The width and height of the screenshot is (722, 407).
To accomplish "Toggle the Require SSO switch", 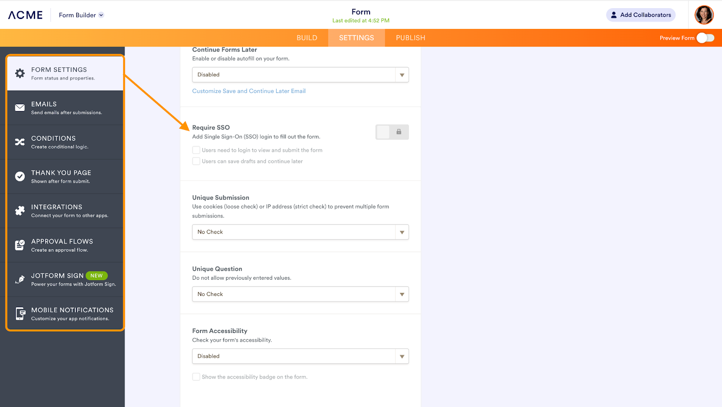I will 392,132.
